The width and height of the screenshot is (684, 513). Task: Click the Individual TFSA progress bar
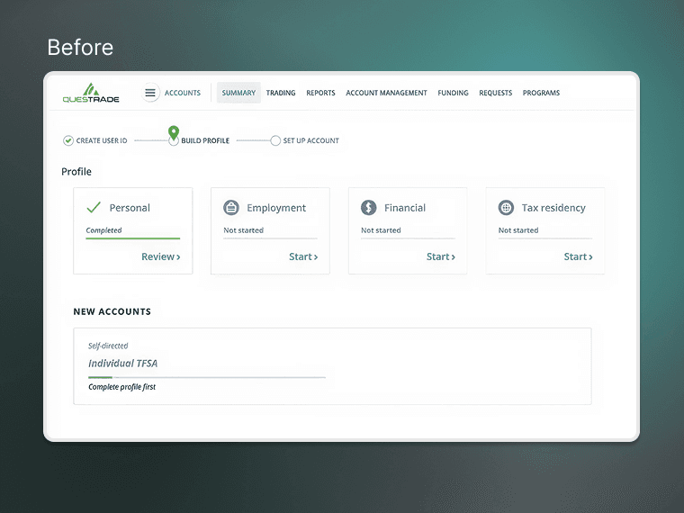click(207, 377)
